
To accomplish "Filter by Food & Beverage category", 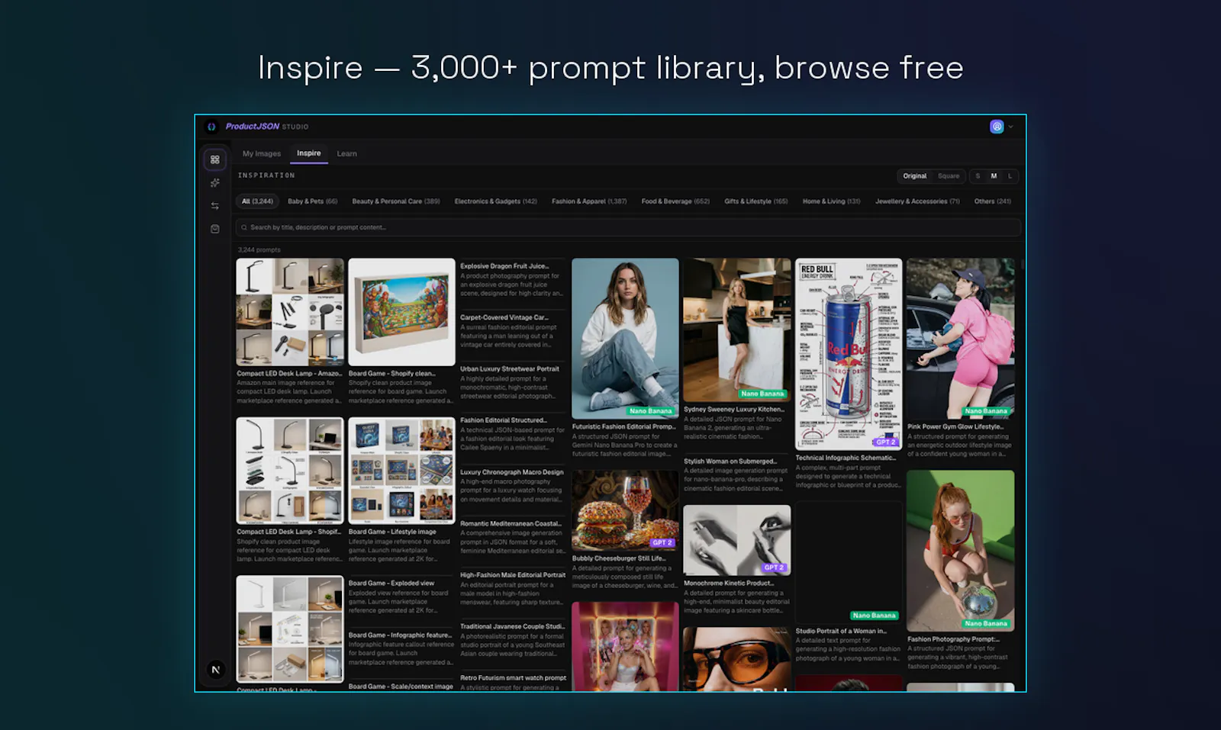I will pos(675,201).
